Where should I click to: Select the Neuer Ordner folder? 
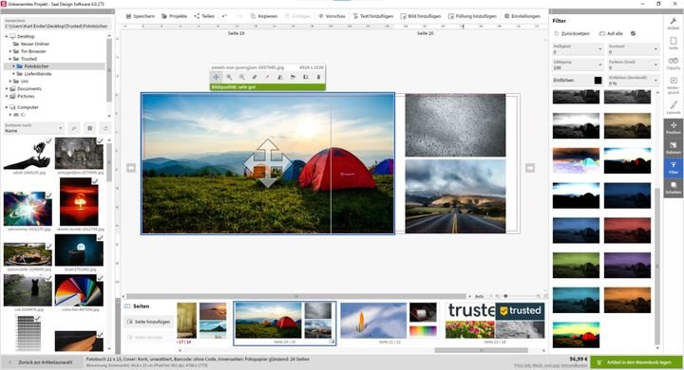point(35,44)
